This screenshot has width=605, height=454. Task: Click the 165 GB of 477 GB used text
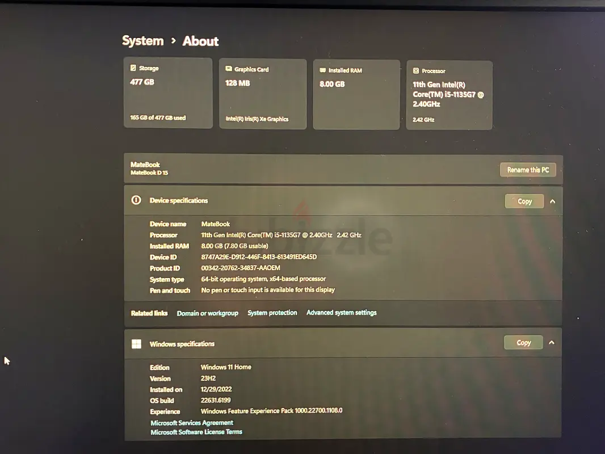pyautogui.click(x=158, y=117)
